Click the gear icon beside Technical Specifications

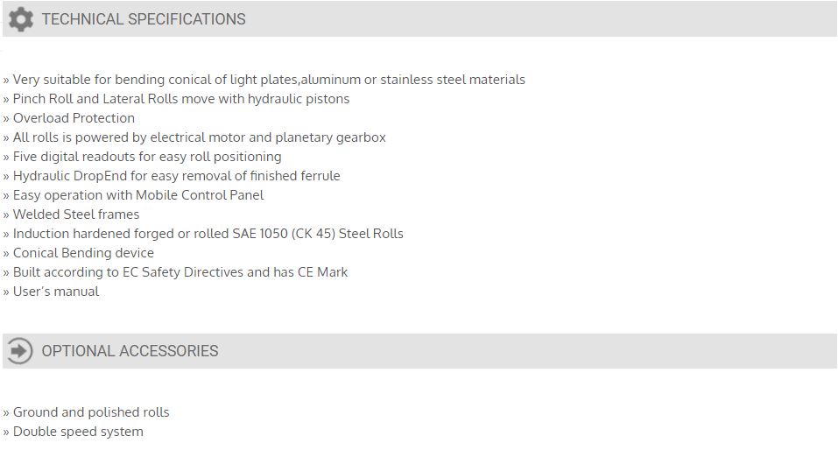21,19
